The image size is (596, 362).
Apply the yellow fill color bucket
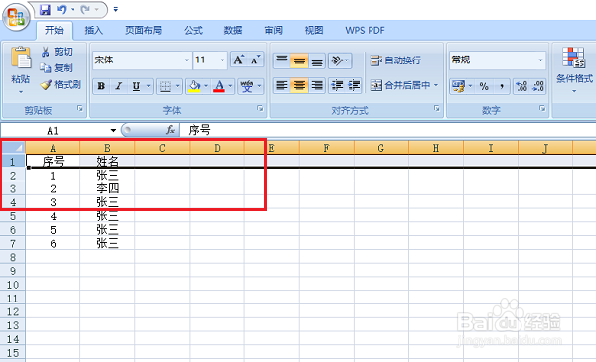tap(194, 86)
